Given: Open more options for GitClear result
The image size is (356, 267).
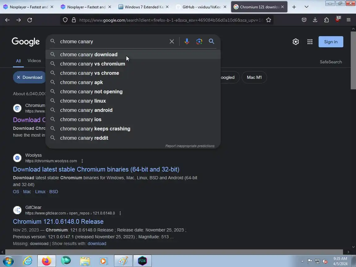Looking at the screenshot, I should click(120, 213).
